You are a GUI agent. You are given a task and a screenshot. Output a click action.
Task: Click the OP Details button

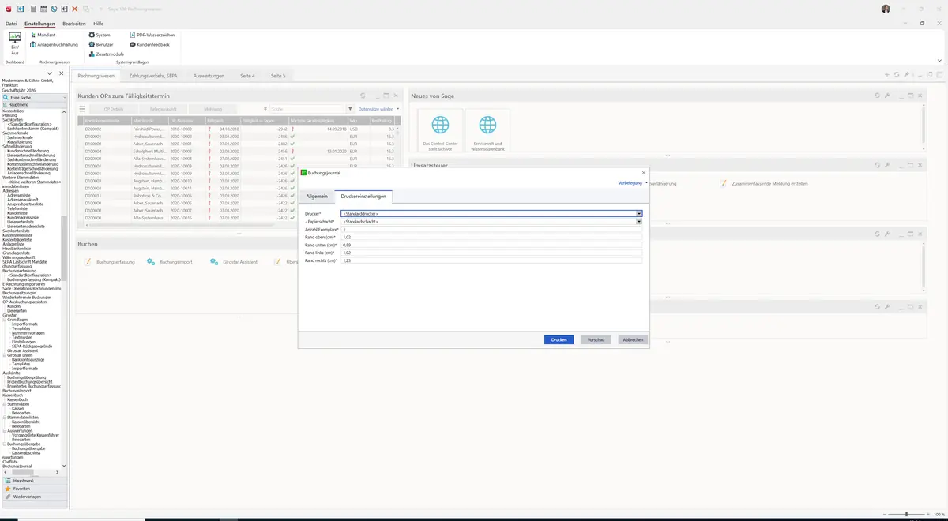113,109
